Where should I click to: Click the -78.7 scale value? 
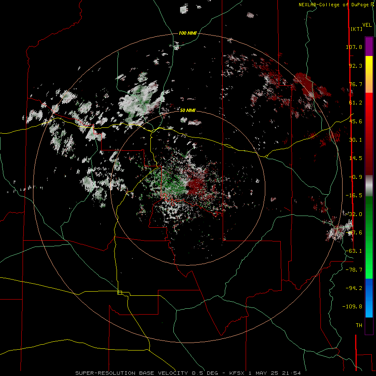pyautogui.click(x=354, y=270)
